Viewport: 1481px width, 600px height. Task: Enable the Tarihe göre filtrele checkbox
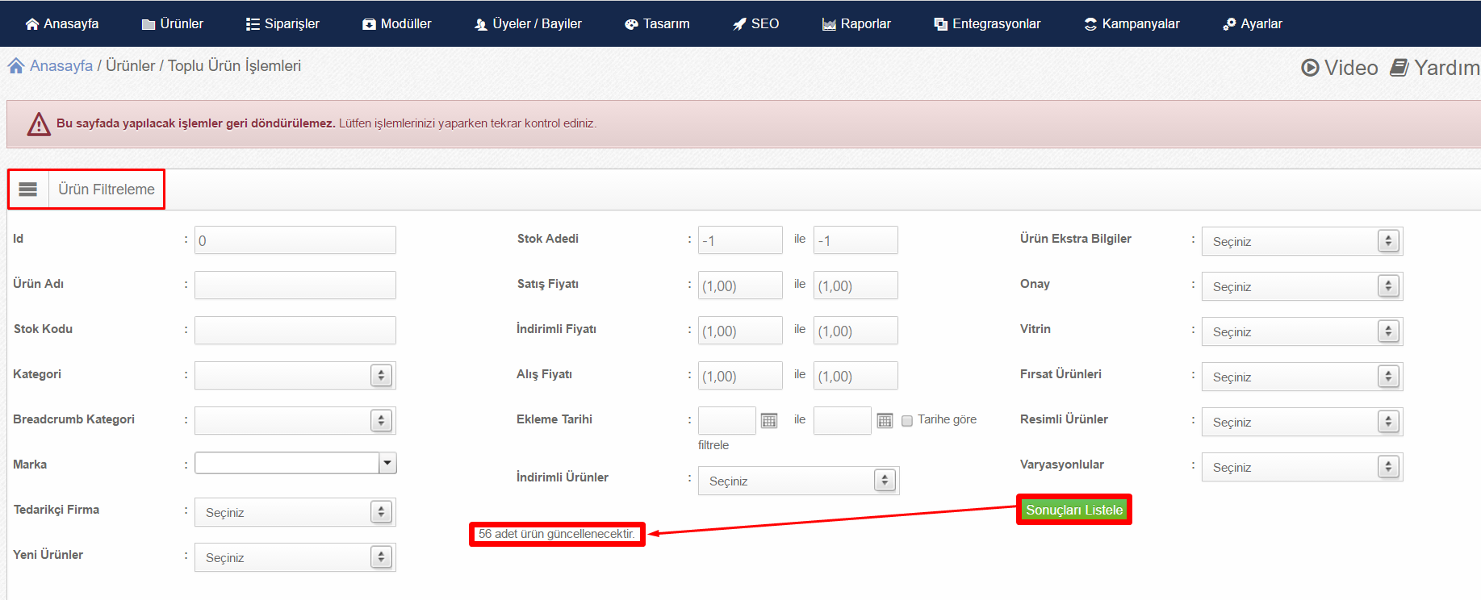point(907,421)
